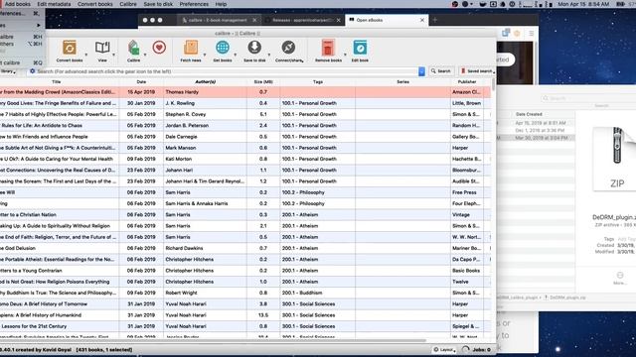This screenshot has width=636, height=357.
Task: Click the 13.5 size cell
Action: coord(263,315)
